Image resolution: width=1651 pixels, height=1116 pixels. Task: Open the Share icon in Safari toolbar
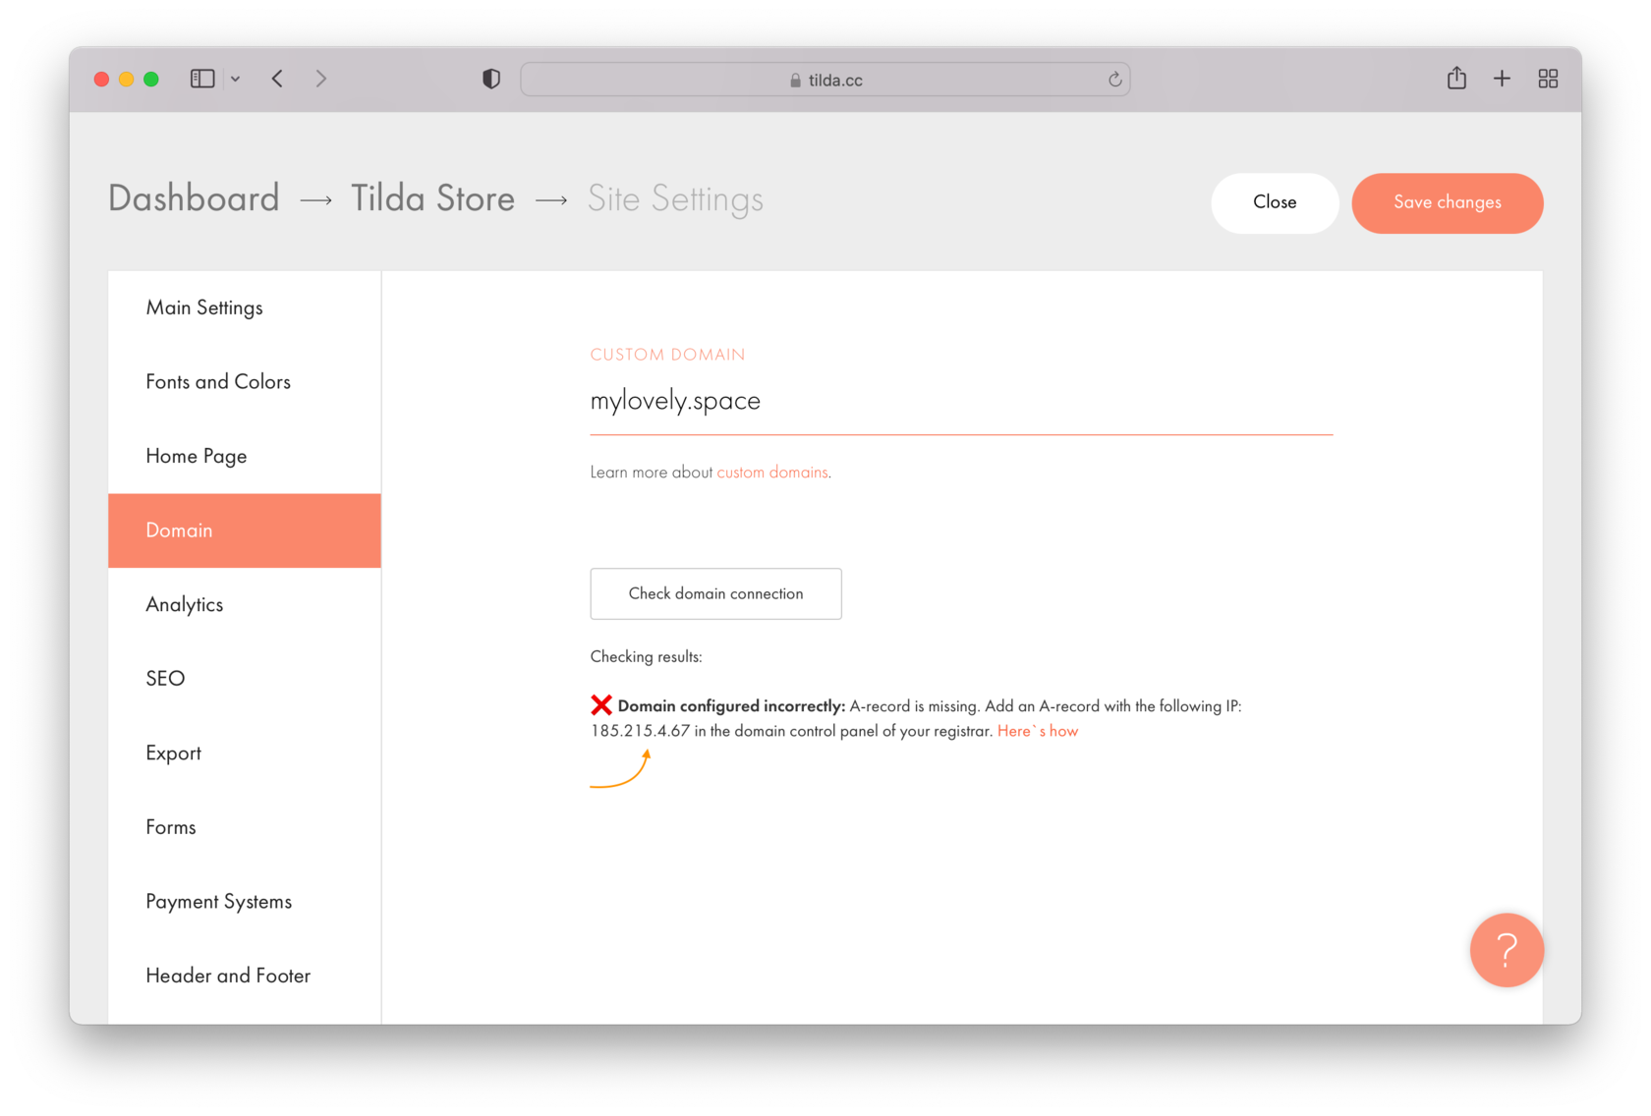click(x=1456, y=79)
